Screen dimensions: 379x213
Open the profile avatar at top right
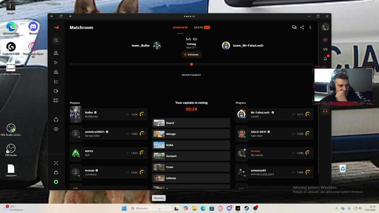point(325,27)
